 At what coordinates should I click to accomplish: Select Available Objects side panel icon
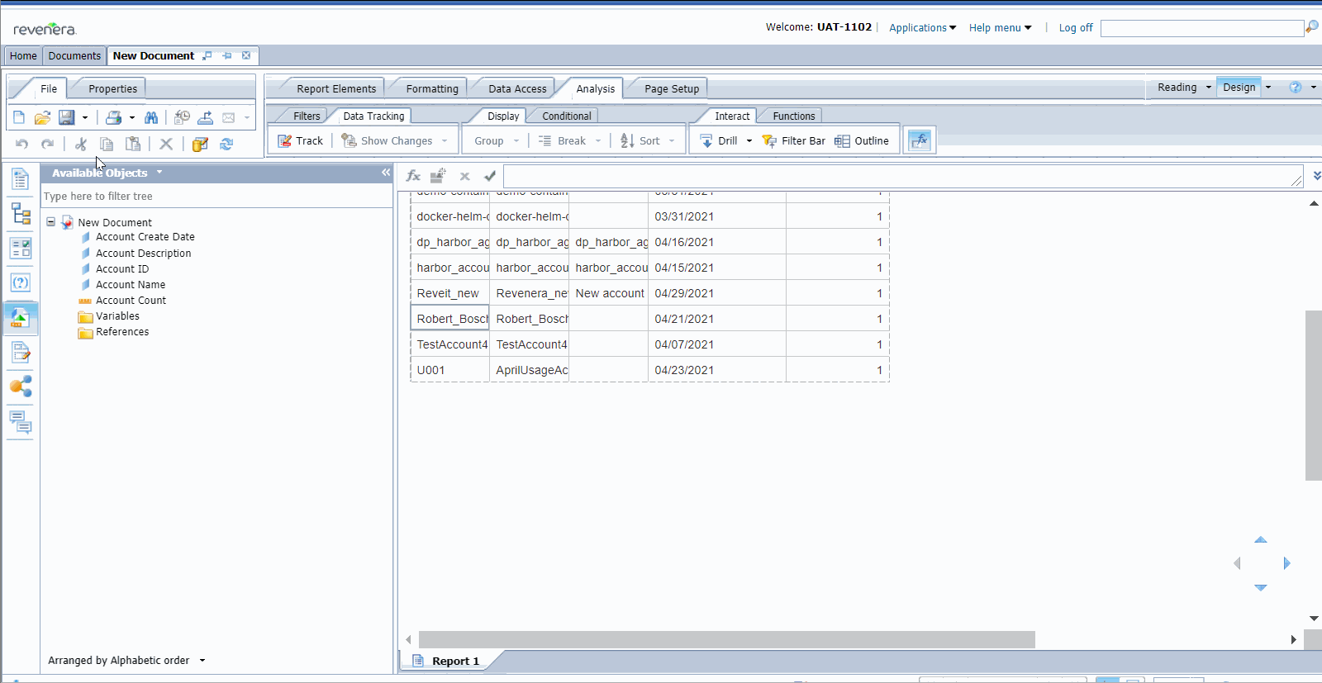(x=21, y=317)
